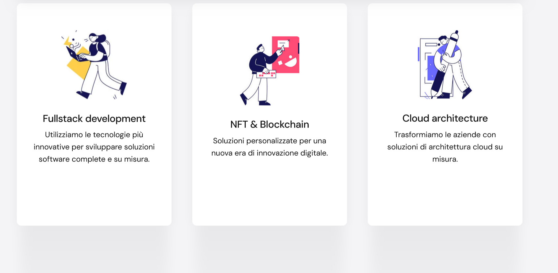Screen dimensions: 558x273
Task: Select the NFT & Blockchain card's empty lower area
Action: click(x=270, y=193)
